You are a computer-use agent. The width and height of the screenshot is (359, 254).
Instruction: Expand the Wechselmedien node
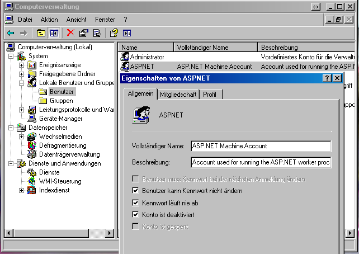click(x=21, y=137)
